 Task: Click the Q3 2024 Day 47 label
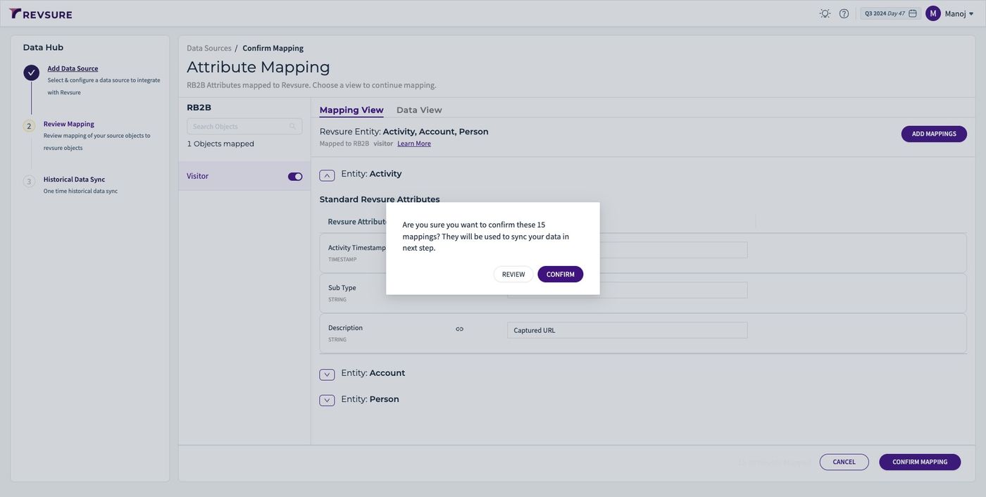click(x=885, y=13)
